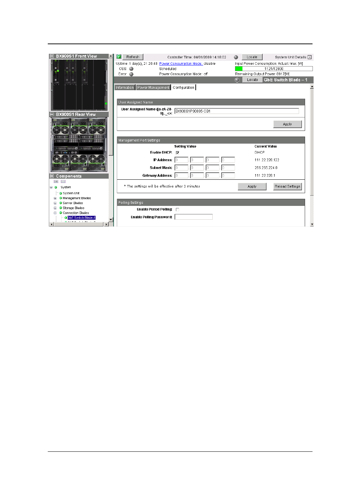Click the first Subnet Mask octet field
Screen dimensions: 338x479
tap(182, 168)
